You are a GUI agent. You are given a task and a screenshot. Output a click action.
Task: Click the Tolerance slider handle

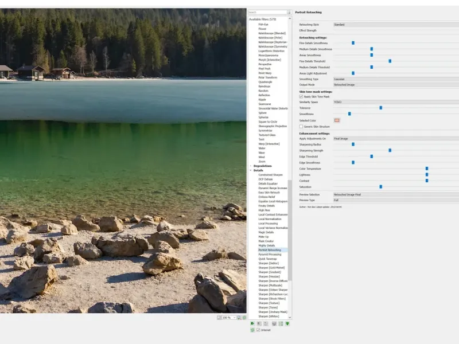(x=381, y=108)
